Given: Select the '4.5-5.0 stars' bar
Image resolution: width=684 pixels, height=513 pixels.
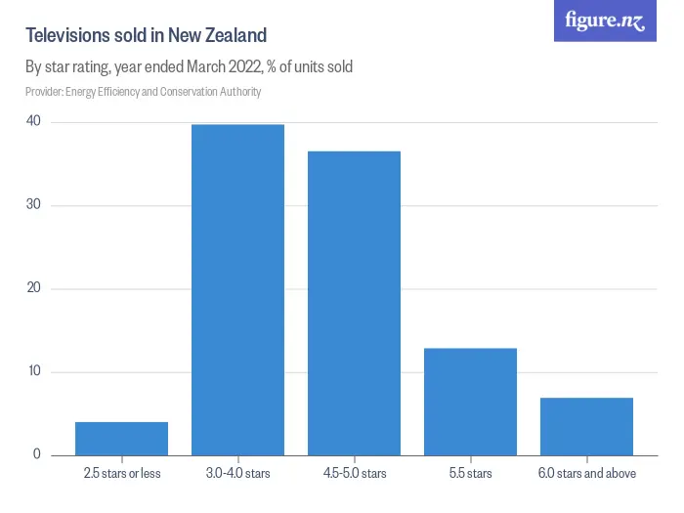Looking at the screenshot, I should click(x=354, y=304).
